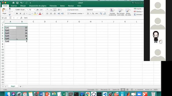Align text right in cell
Screen dimensions: 172x96
pos(55,14)
